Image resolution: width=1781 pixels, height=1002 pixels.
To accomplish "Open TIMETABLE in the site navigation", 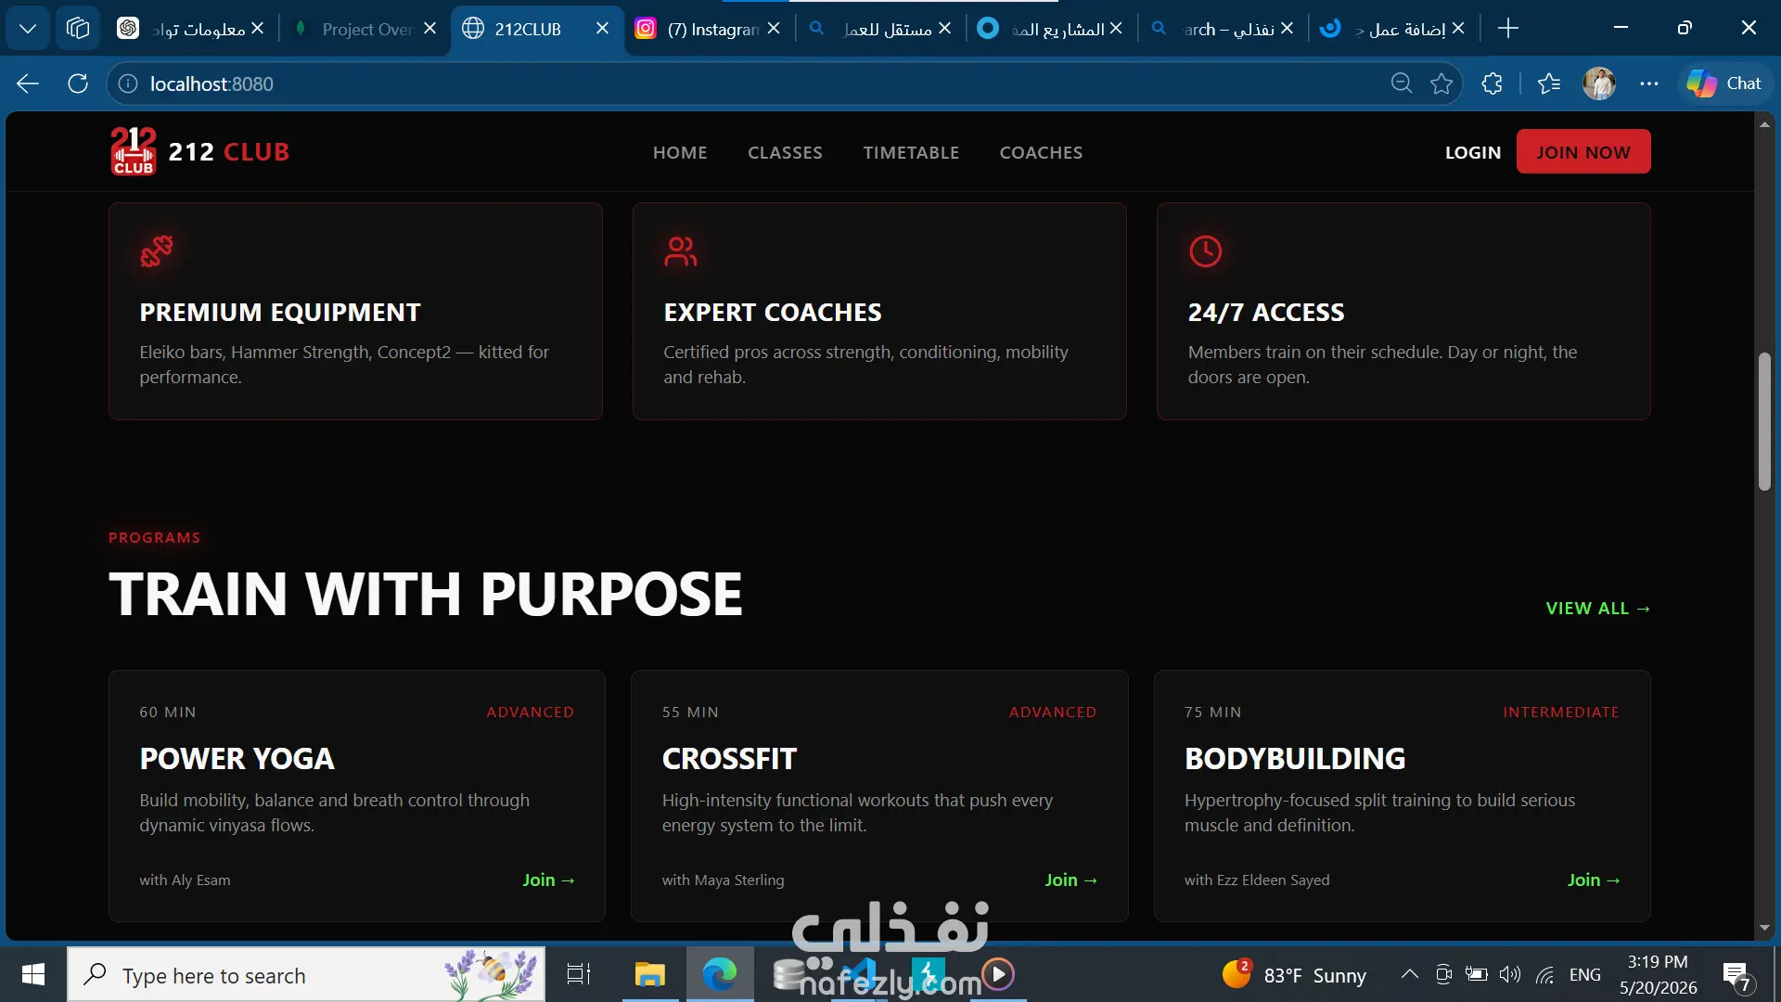I will click(911, 152).
